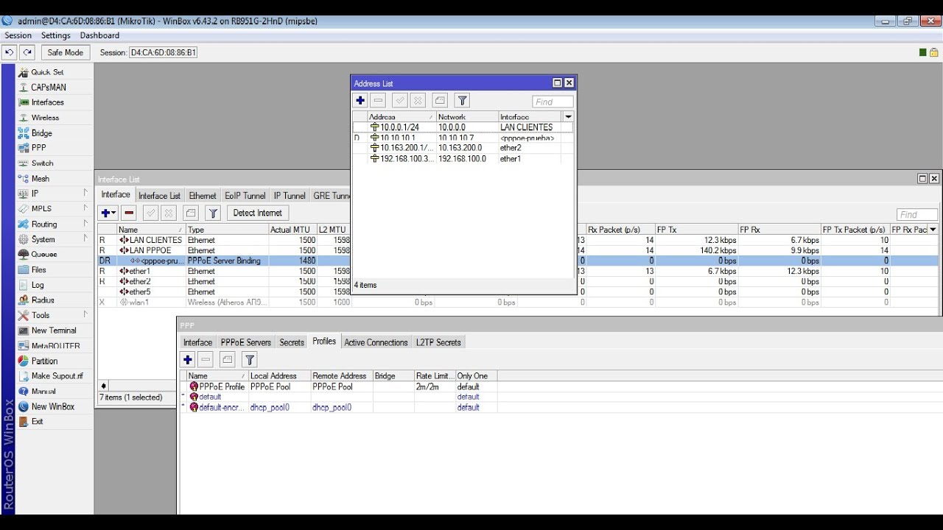Click Make Supout.rif
This screenshot has height=530, width=943.
(57, 376)
